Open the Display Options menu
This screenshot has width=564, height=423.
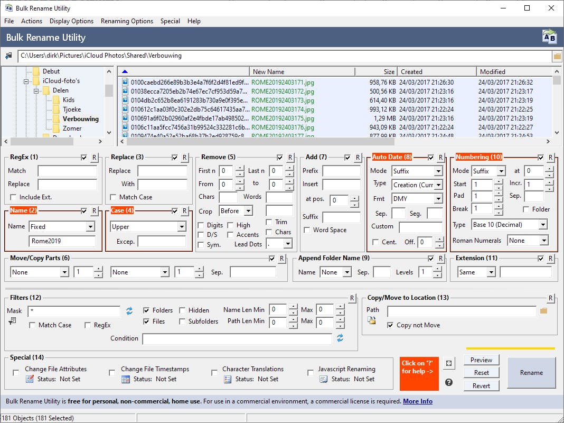pos(71,21)
